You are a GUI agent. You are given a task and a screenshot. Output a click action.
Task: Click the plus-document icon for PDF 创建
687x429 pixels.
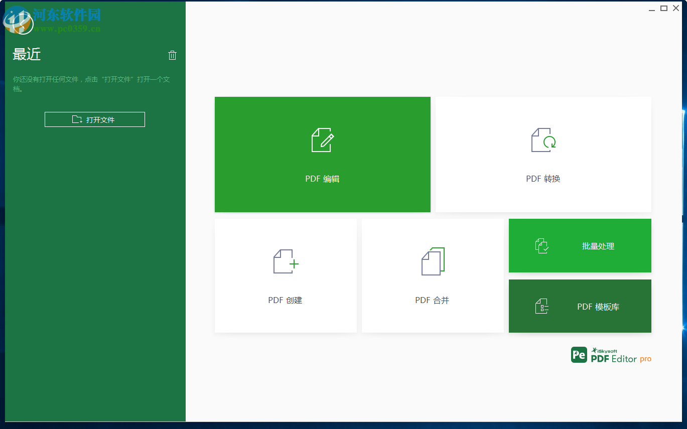click(285, 262)
